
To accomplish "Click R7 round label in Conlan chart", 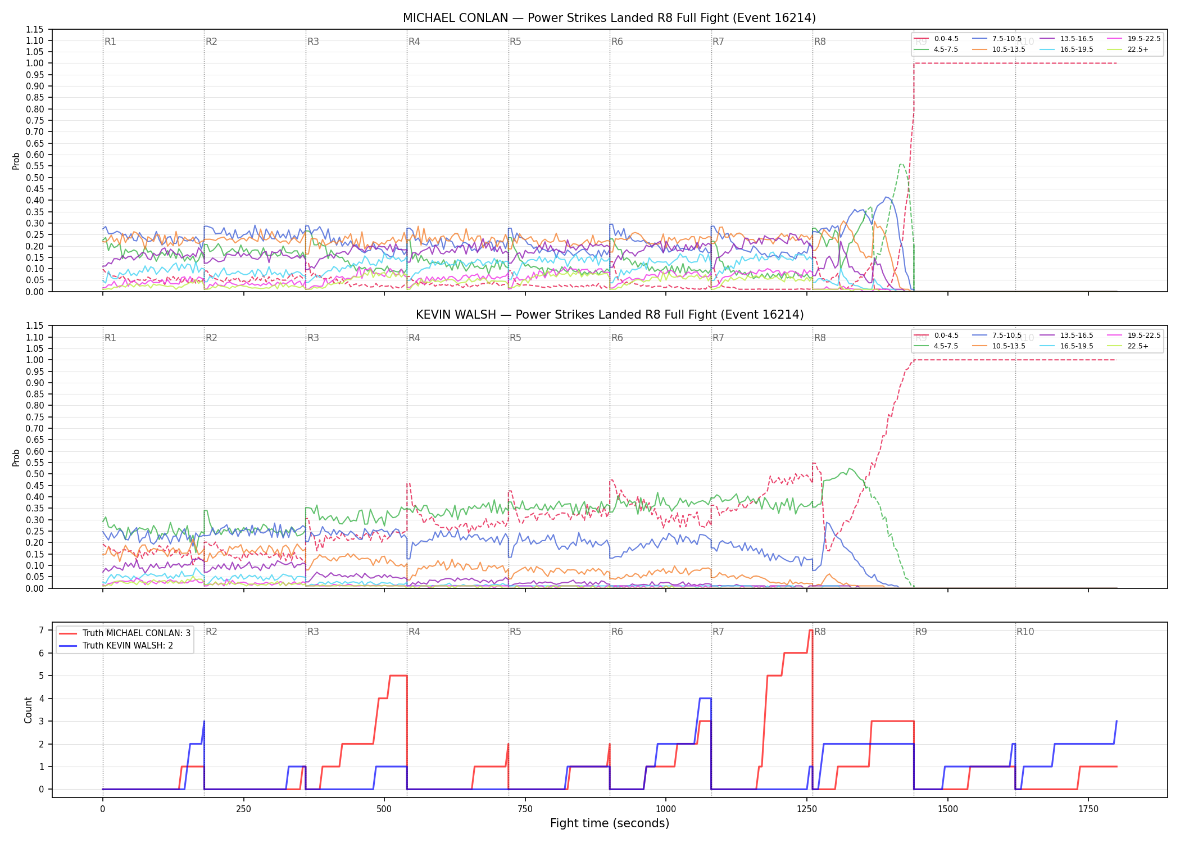I will (x=718, y=42).
